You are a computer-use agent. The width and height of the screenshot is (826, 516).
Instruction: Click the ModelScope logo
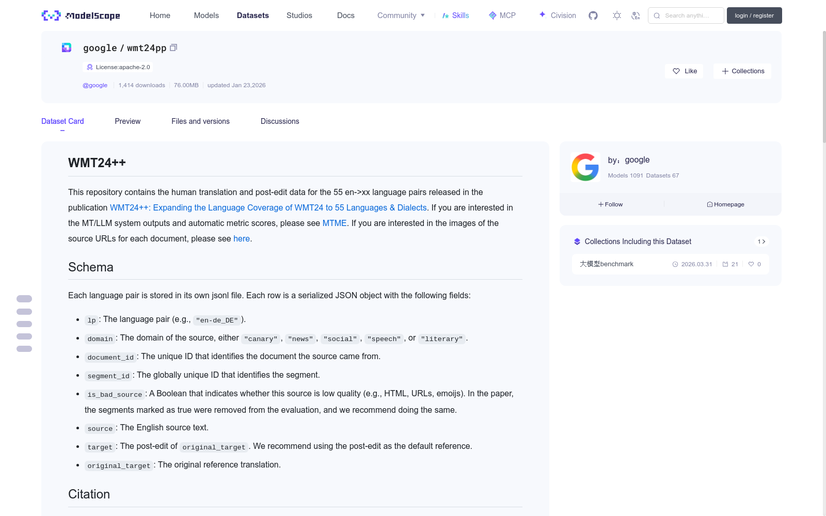[81, 15]
